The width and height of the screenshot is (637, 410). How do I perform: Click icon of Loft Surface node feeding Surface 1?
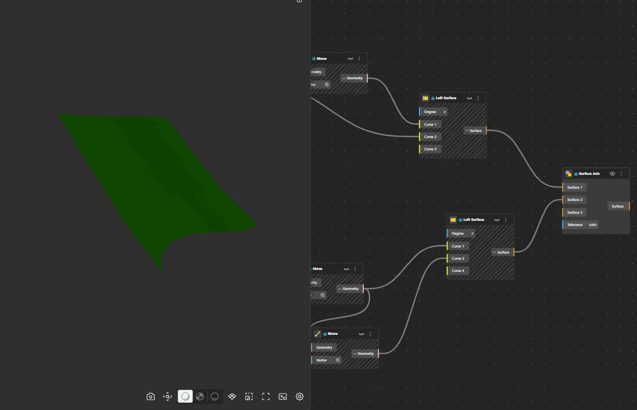pyautogui.click(x=425, y=98)
